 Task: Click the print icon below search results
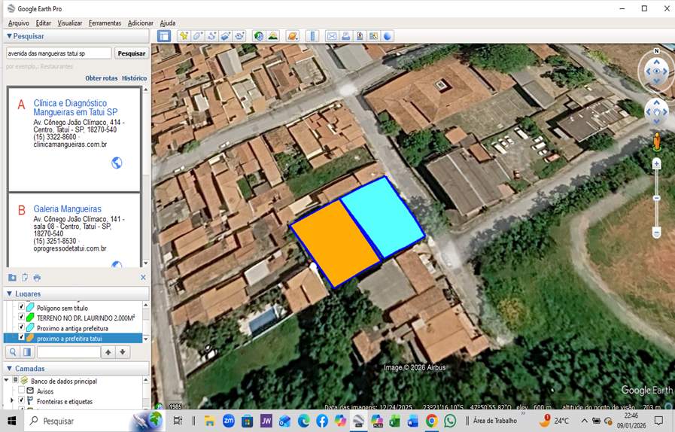[x=37, y=278]
